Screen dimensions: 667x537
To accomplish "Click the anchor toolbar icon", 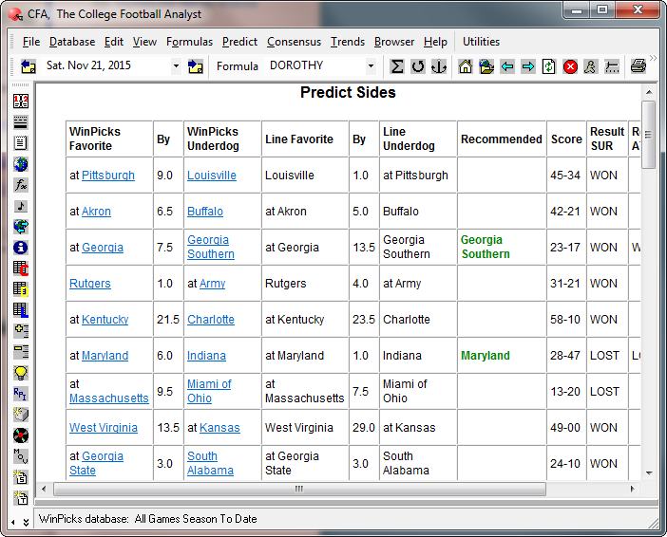I will tap(439, 66).
